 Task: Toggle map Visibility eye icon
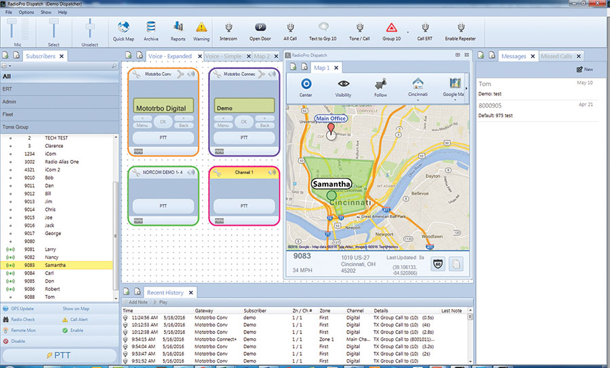344,84
